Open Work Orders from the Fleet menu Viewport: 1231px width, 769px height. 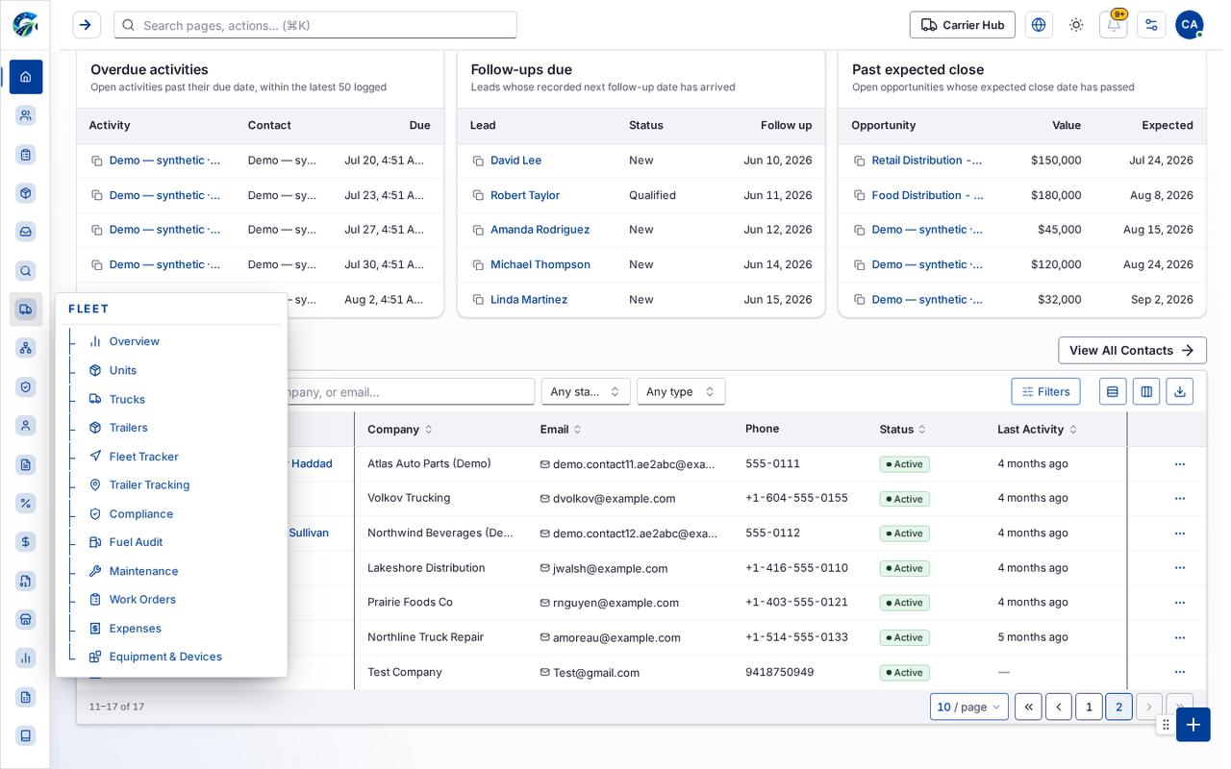(x=142, y=600)
